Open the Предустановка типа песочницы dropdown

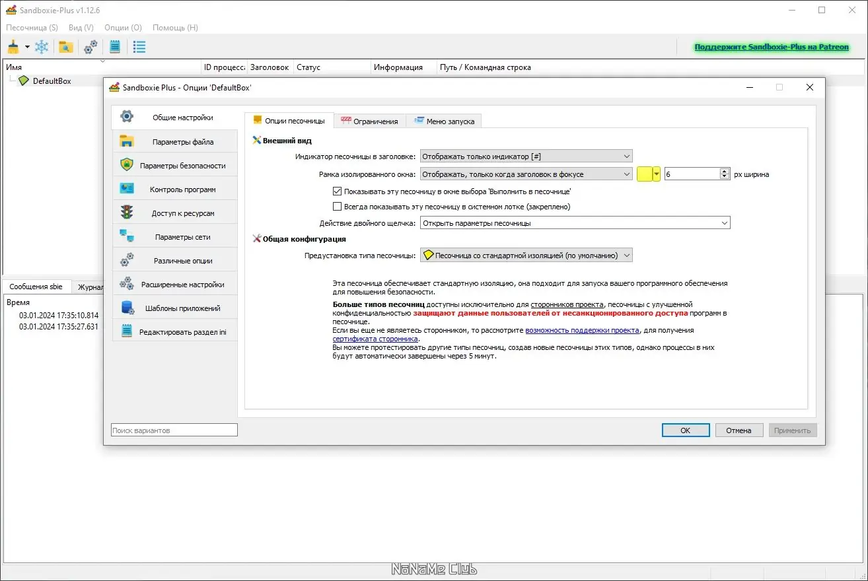coord(526,256)
